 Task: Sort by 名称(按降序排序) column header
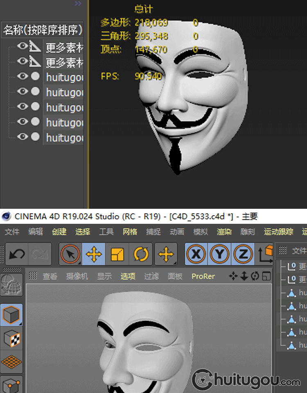[42, 30]
